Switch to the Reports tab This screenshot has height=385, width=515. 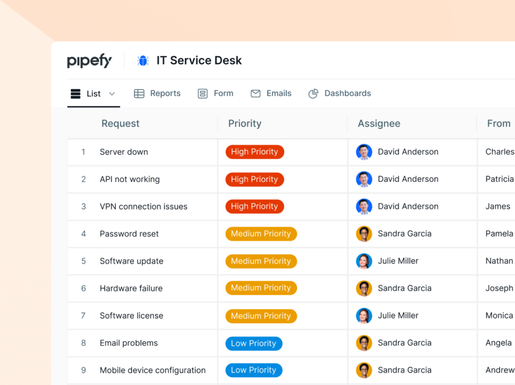[157, 93]
